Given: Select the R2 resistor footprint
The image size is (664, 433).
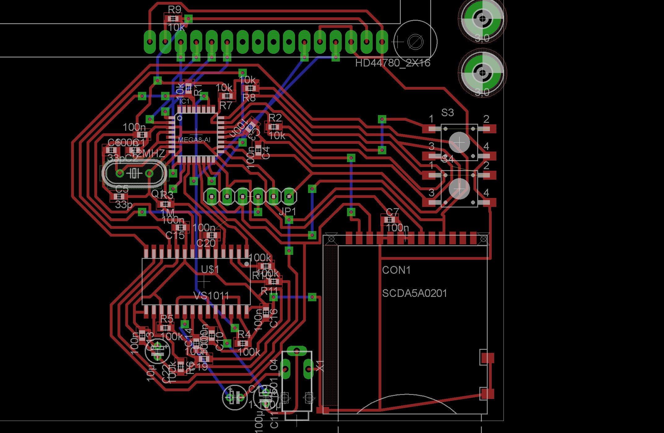Looking at the screenshot, I should [274, 127].
